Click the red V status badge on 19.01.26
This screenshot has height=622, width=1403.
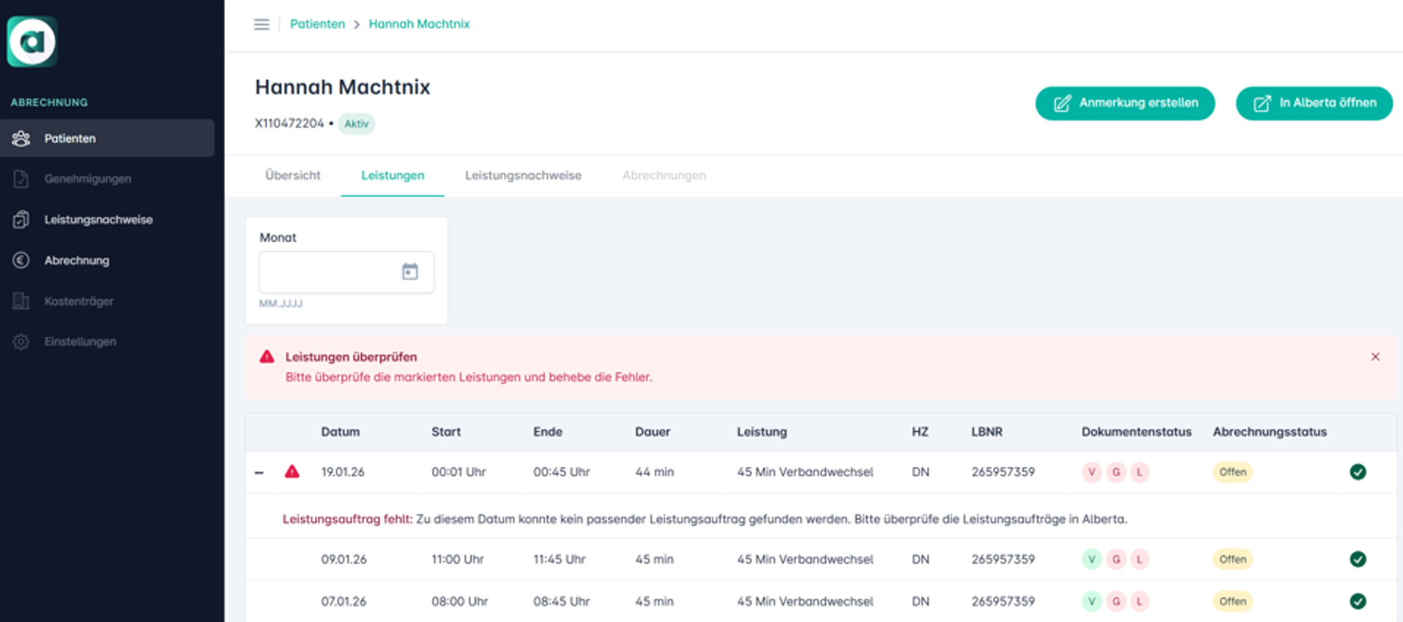pyautogui.click(x=1091, y=472)
